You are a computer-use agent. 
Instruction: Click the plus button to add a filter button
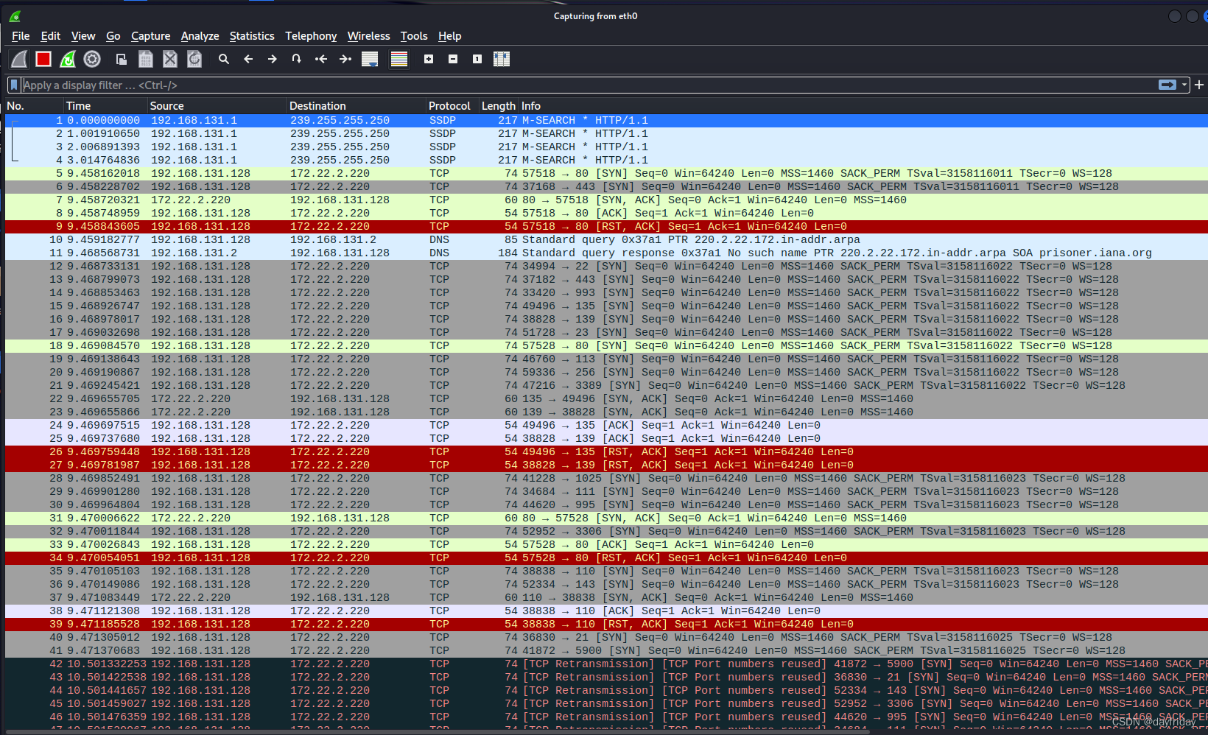point(1199,85)
